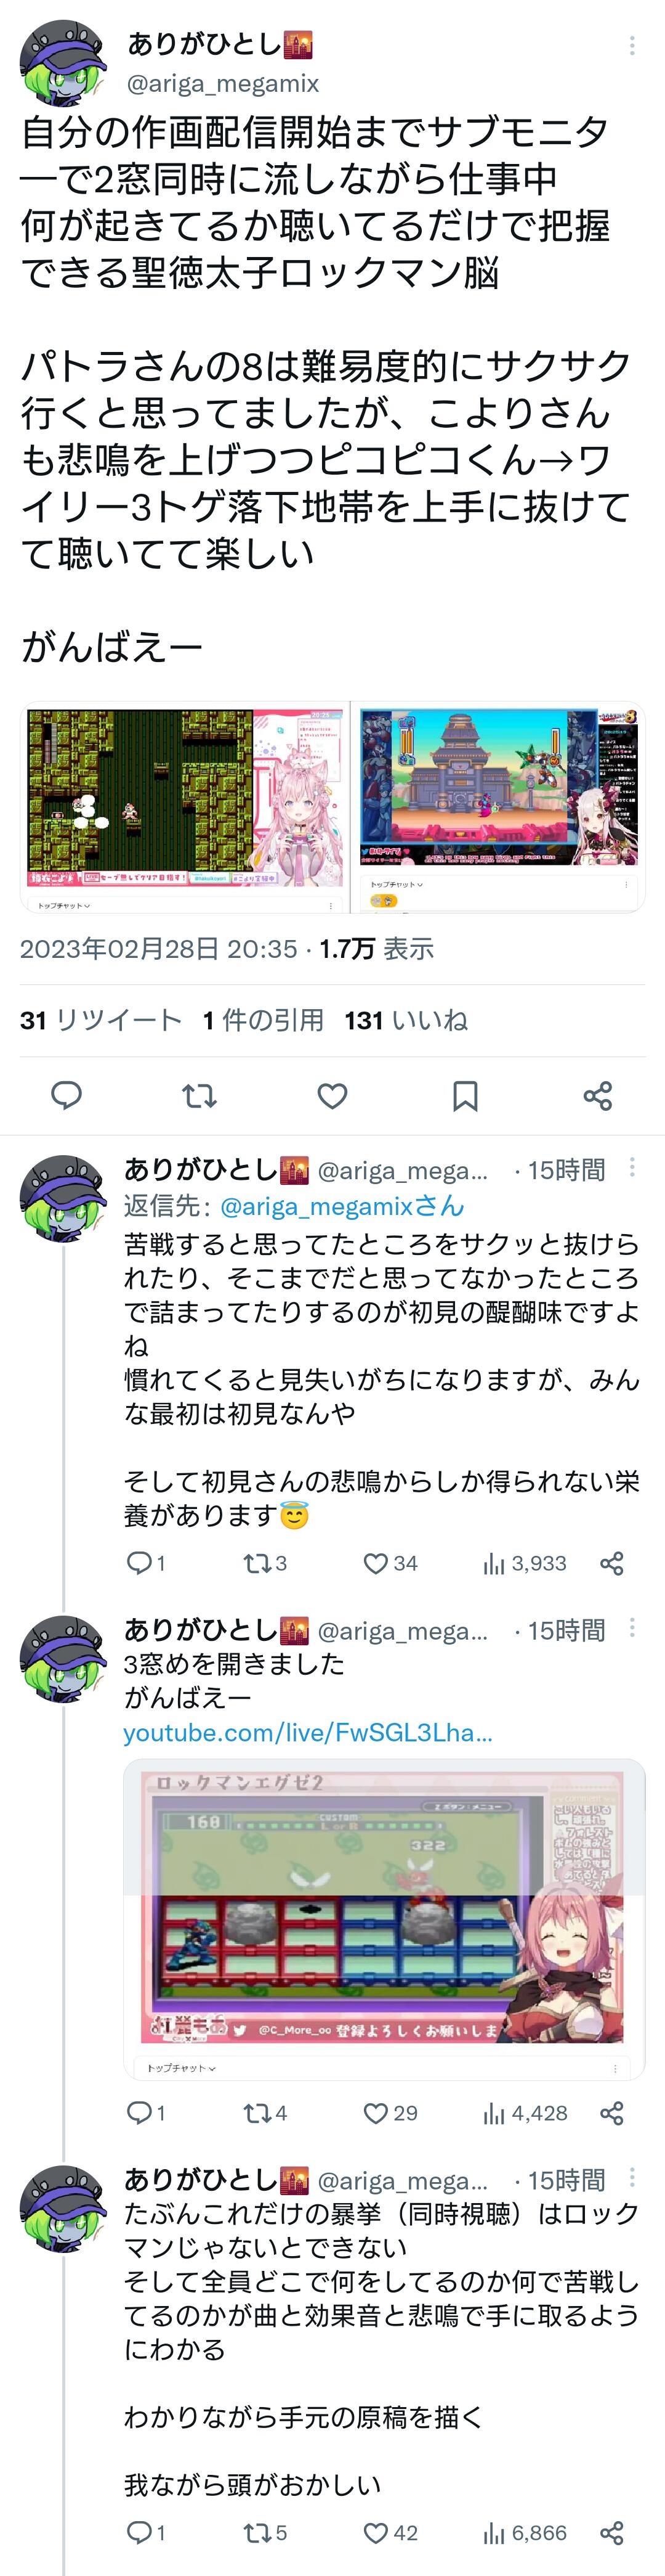Share the reply with 4,428 views
Image resolution: width=665 pixels, height=2576 pixels.
coord(611,2113)
